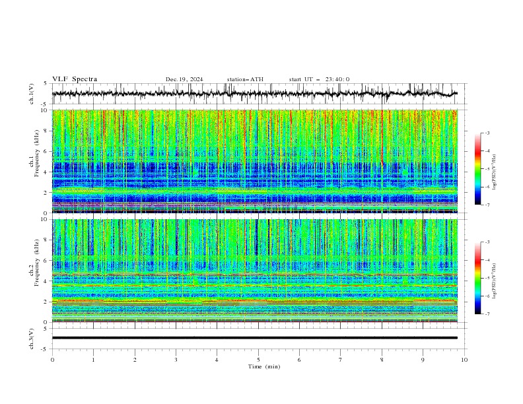
Task: Click the ch.2 spectrogram plot
Action: tap(255, 271)
